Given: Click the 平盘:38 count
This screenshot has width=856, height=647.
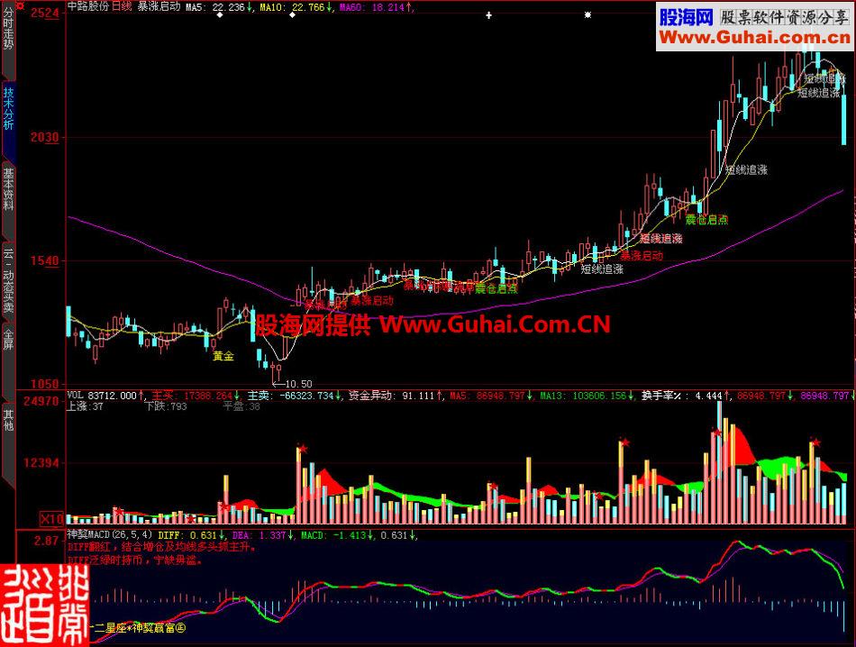Looking at the screenshot, I should pyautogui.click(x=241, y=406).
